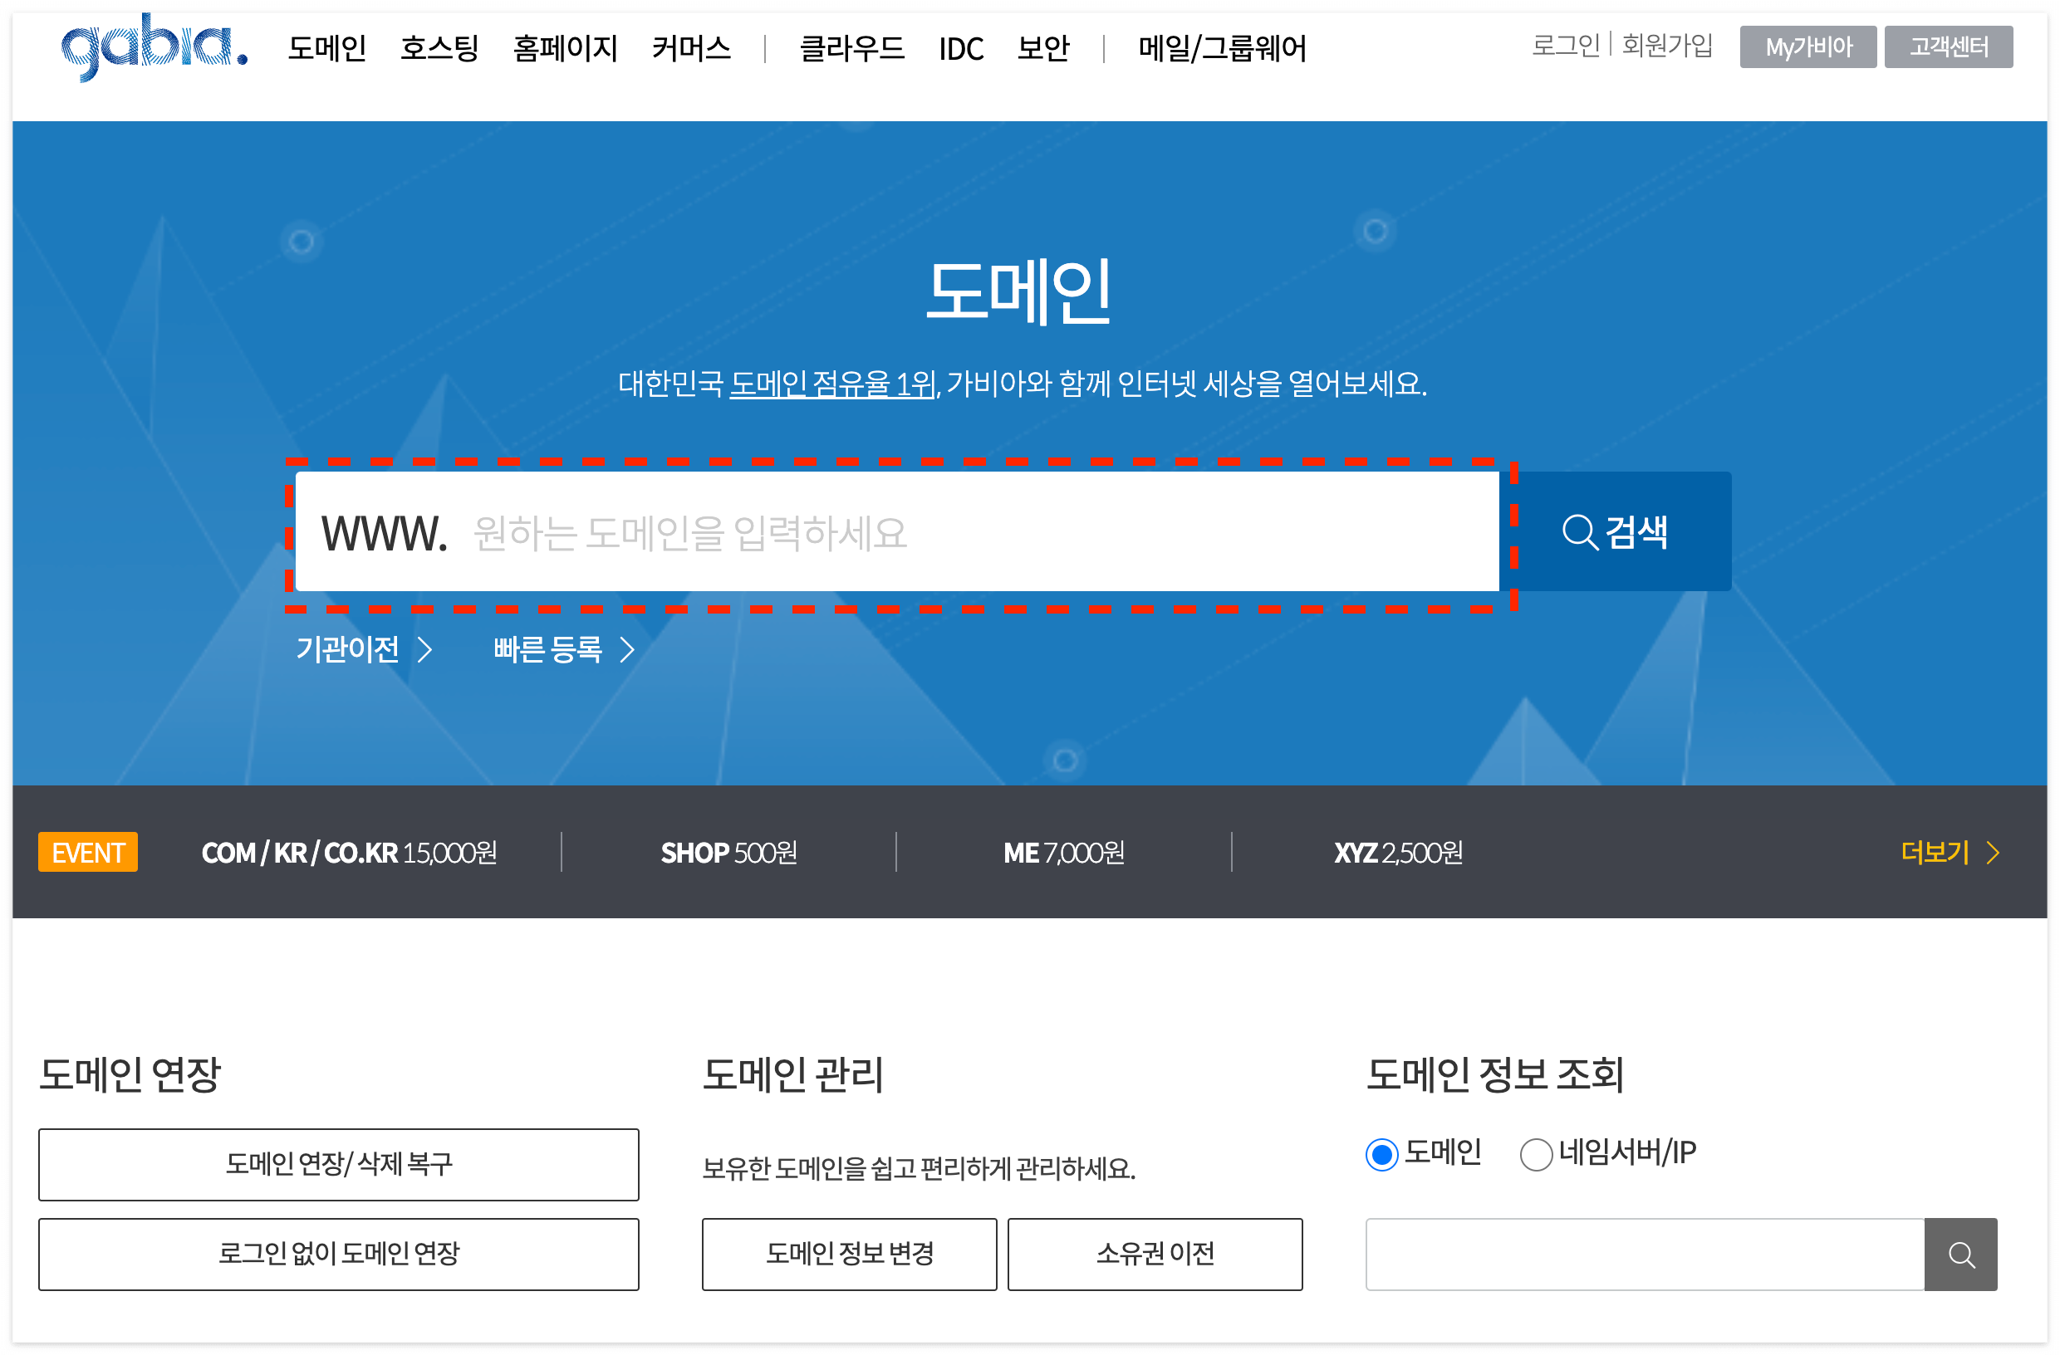Screen dimensions: 2060x1355
Task: Click the 도메인 정보 조회 input field
Action: [1645, 1254]
